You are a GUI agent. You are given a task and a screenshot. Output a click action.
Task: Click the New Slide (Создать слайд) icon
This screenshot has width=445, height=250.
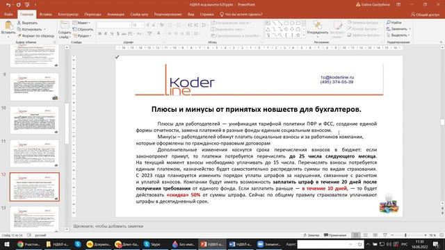tap(65, 25)
